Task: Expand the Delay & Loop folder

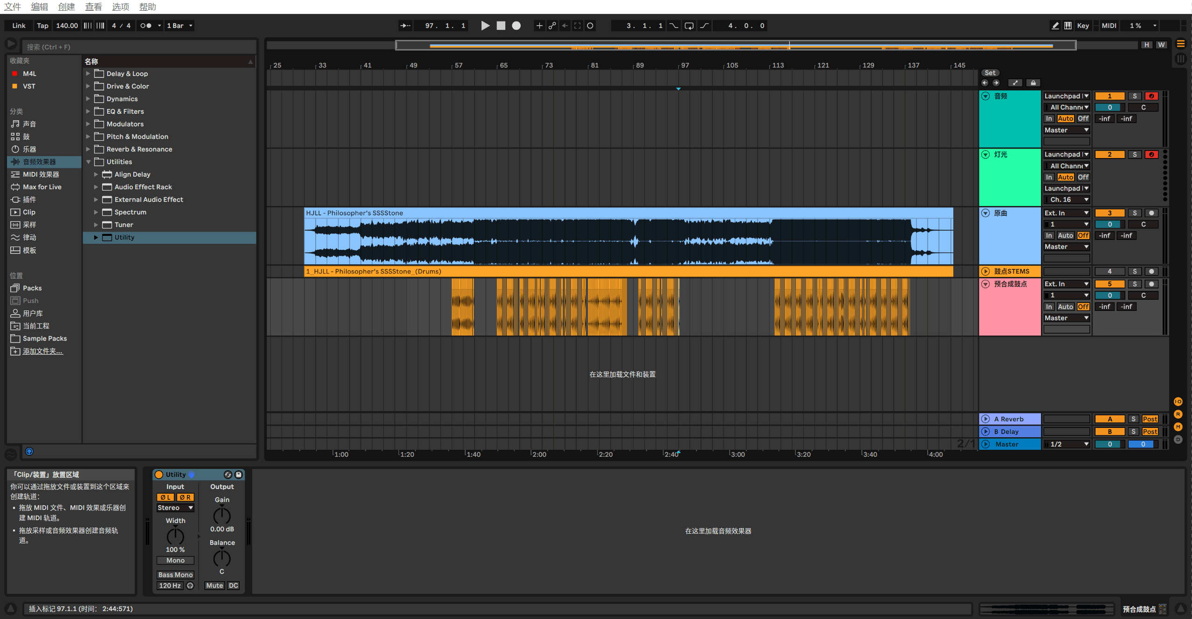Action: tap(88, 74)
